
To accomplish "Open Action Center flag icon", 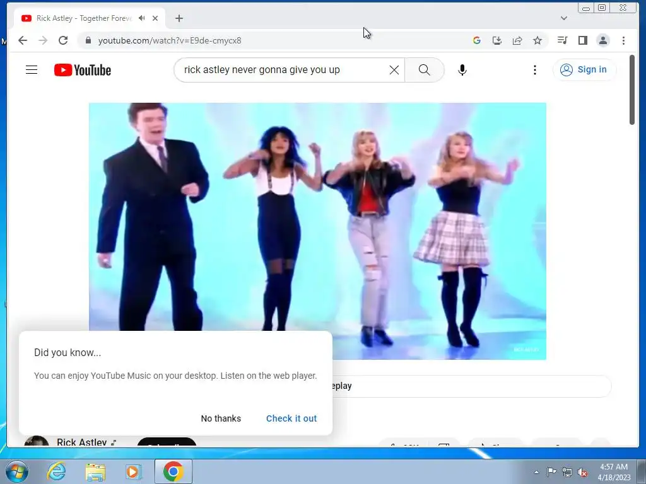I will pos(551,472).
